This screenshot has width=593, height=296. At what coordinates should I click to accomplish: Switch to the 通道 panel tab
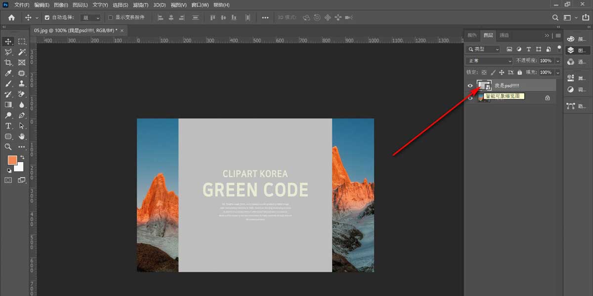[x=504, y=36]
